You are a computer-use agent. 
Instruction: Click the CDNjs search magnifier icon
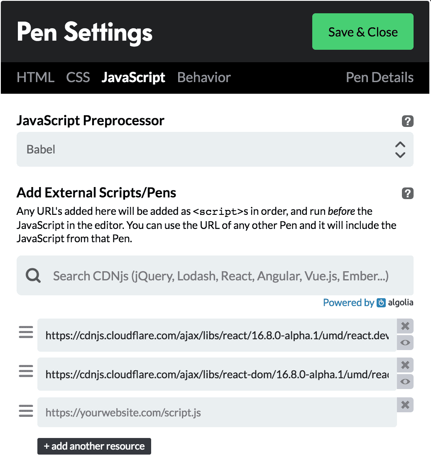(33, 275)
